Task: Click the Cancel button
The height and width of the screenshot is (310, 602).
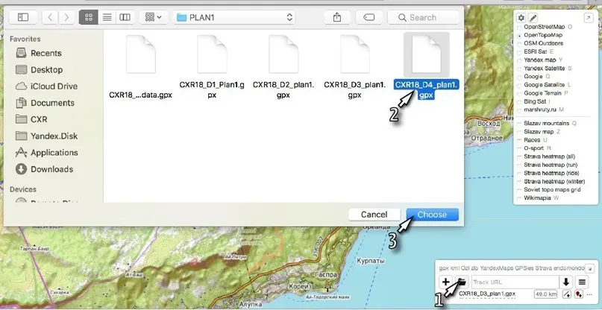Action: pos(374,215)
